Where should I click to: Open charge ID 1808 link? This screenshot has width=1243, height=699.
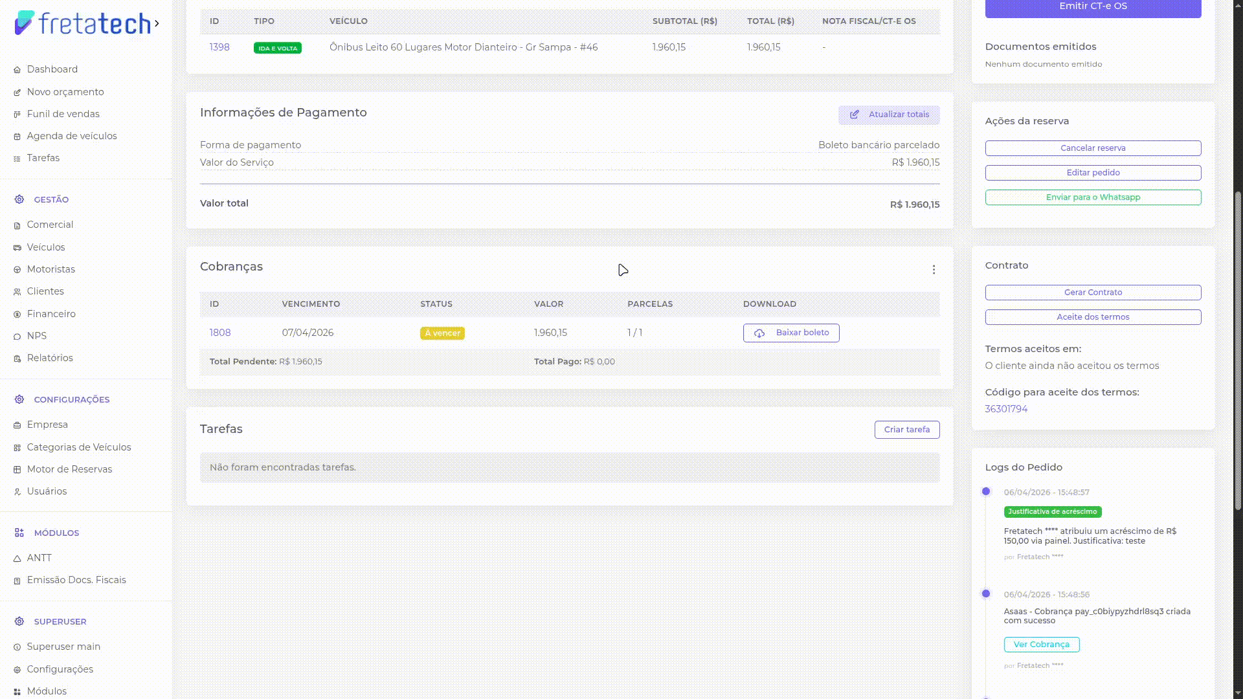[x=220, y=333]
